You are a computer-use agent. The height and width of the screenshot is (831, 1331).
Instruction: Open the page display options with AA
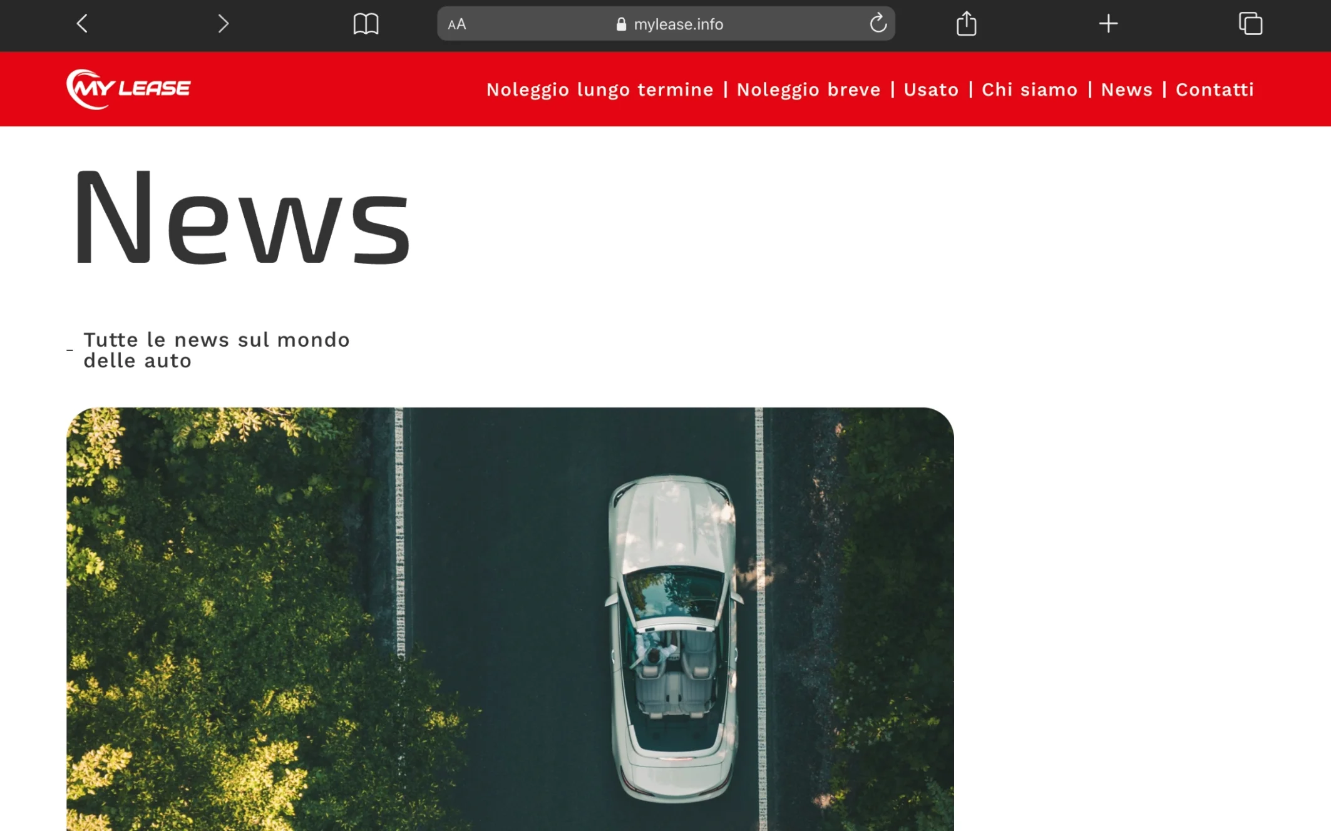[x=456, y=24]
